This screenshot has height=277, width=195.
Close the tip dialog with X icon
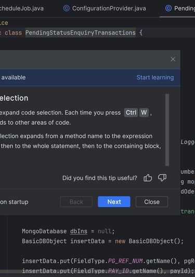click(173, 59)
